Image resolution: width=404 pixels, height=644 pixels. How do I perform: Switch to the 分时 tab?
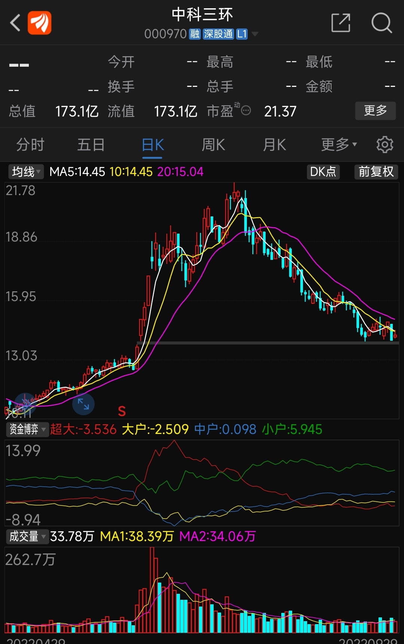[x=30, y=145]
